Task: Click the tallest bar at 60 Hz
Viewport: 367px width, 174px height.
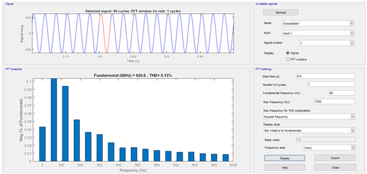Action: click(x=54, y=120)
